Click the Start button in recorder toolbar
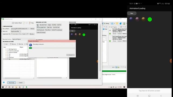This screenshot has width=173, height=97. (x=25, y=23)
